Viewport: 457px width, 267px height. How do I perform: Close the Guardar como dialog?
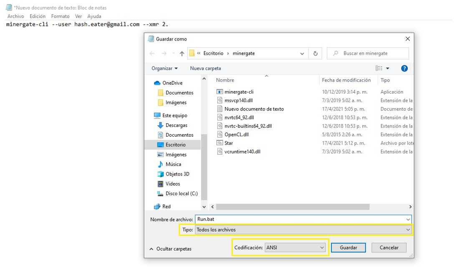407,39
